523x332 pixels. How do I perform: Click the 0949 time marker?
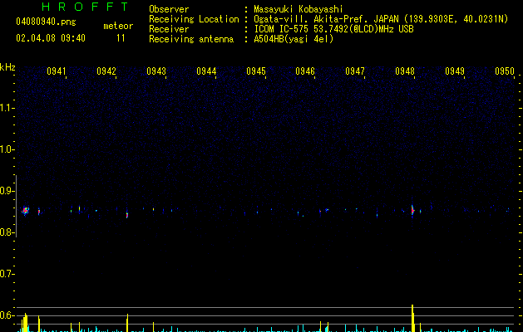[455, 71]
